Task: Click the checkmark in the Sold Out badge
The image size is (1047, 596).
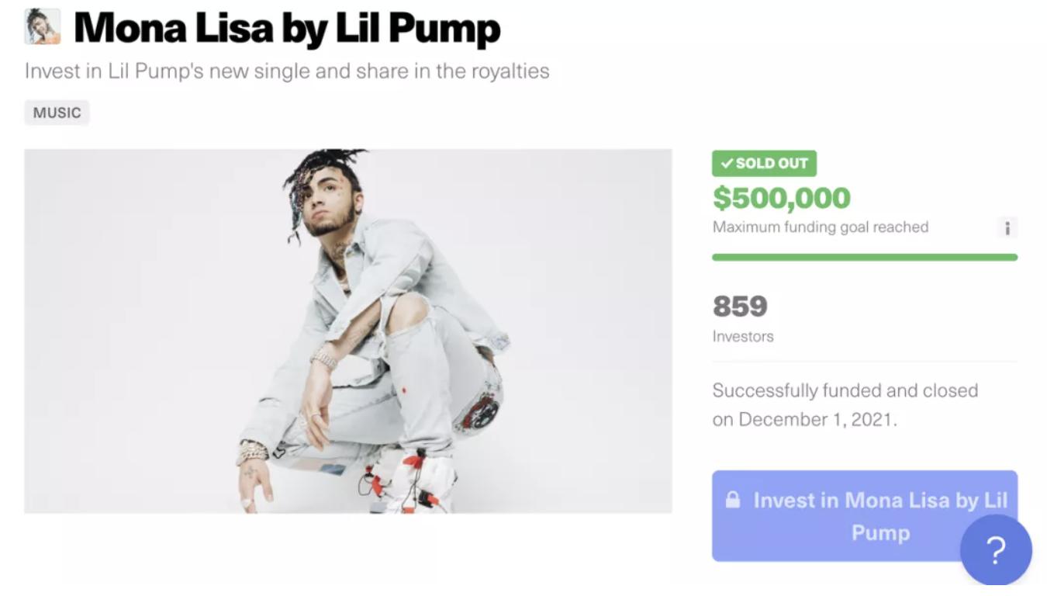Action: [727, 164]
